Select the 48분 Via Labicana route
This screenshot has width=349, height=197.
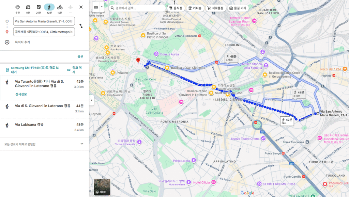coord(44,125)
